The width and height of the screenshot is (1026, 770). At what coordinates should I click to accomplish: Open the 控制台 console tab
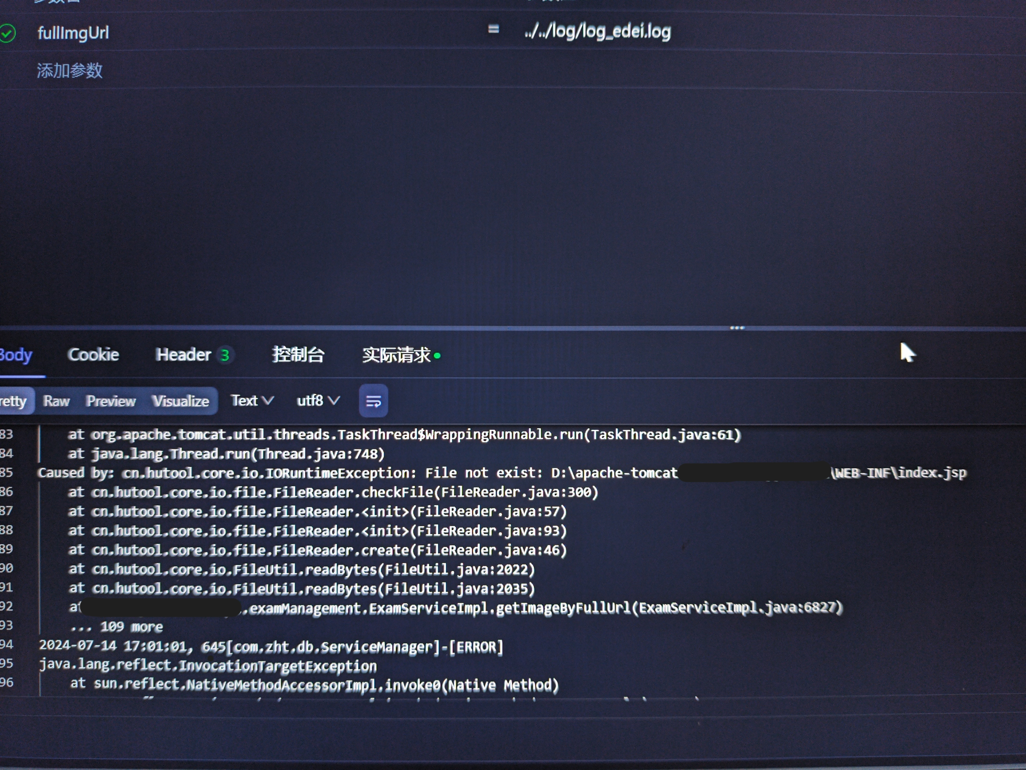[x=298, y=355]
